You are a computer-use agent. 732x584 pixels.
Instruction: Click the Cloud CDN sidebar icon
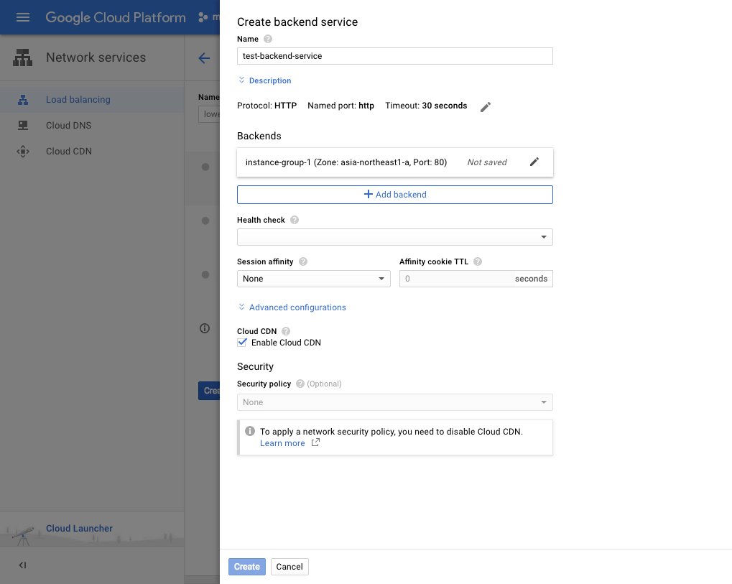pyautogui.click(x=23, y=152)
